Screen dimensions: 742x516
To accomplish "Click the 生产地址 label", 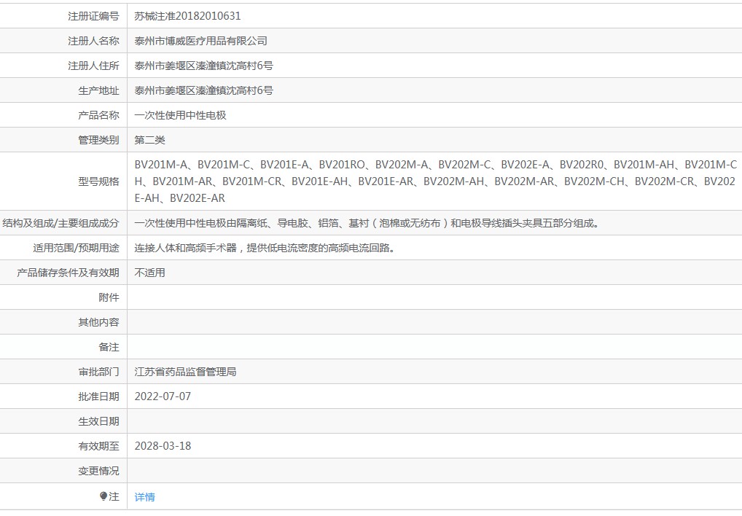I will pyautogui.click(x=98, y=90).
